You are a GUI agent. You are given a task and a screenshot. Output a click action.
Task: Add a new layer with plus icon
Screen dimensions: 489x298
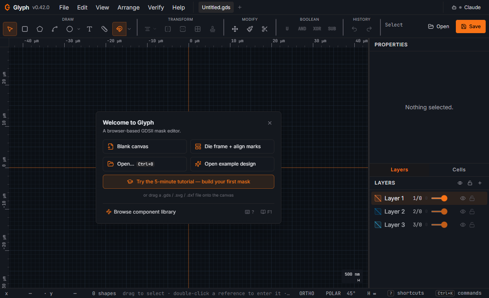pos(480,183)
